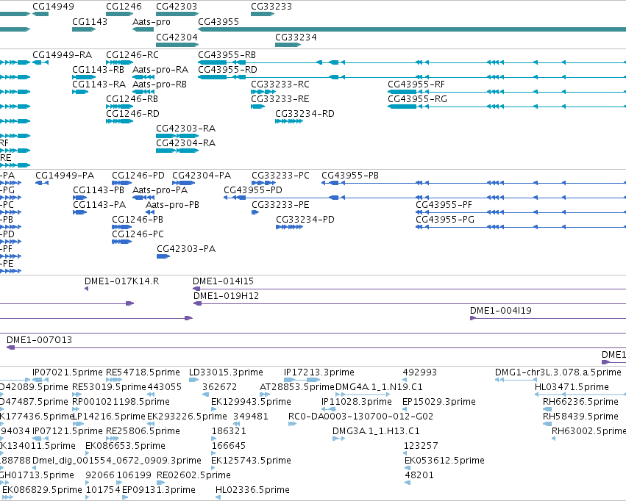
Task: Click EST HL02336.5prime
Action: click(253, 490)
